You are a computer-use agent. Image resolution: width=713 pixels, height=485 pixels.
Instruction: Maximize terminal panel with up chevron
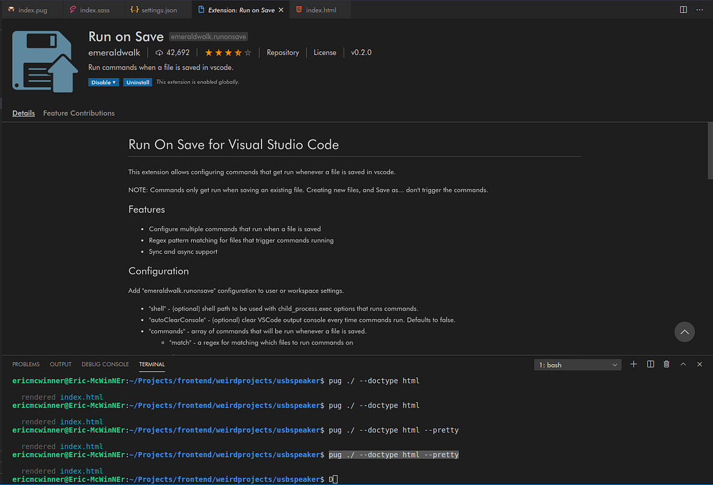click(x=683, y=364)
